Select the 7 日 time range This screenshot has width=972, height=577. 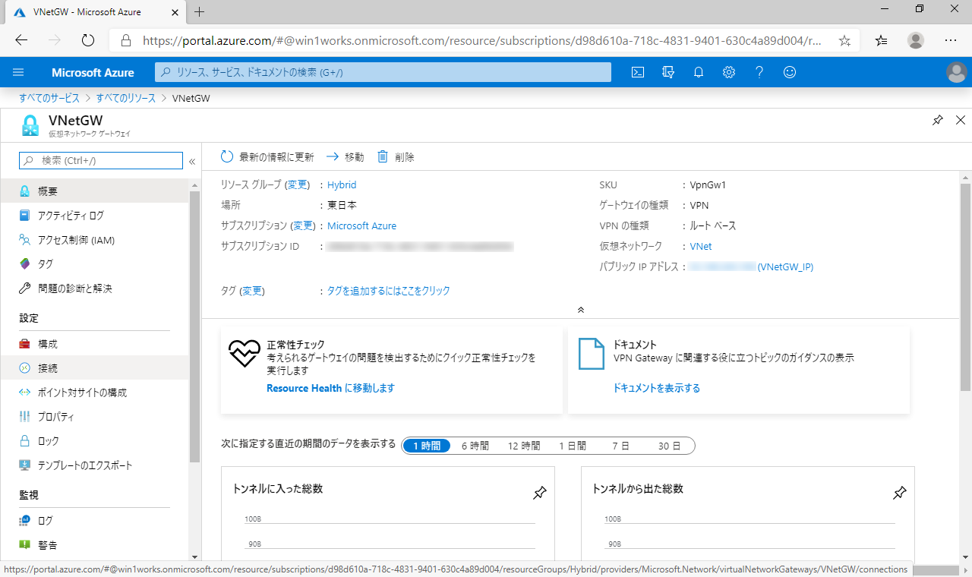coord(620,446)
